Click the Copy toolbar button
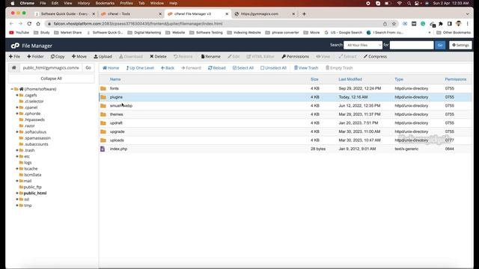This screenshot has height=269, width=479. (58, 57)
